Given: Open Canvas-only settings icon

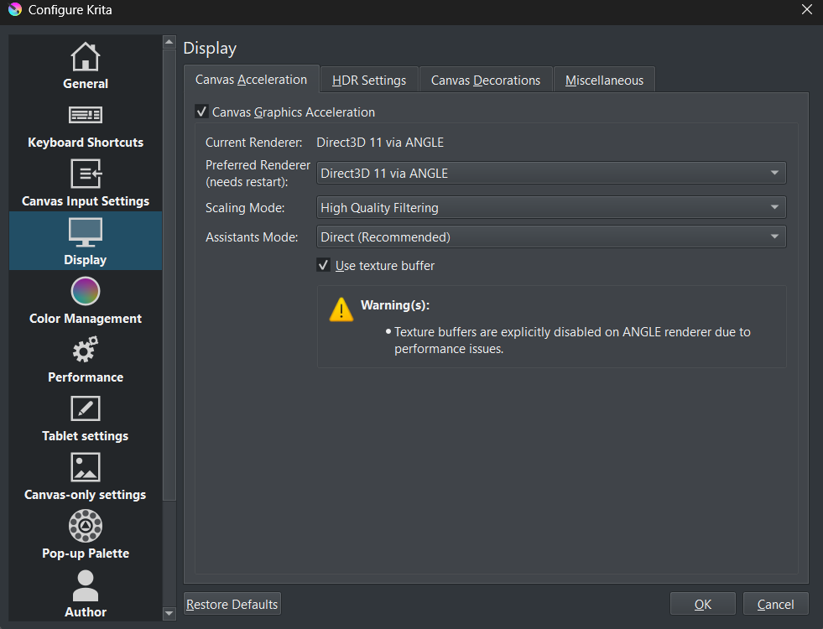Looking at the screenshot, I should pos(86,468).
